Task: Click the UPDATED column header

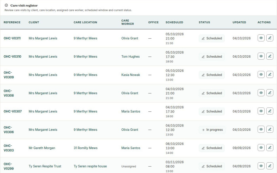Action: (x=239, y=23)
